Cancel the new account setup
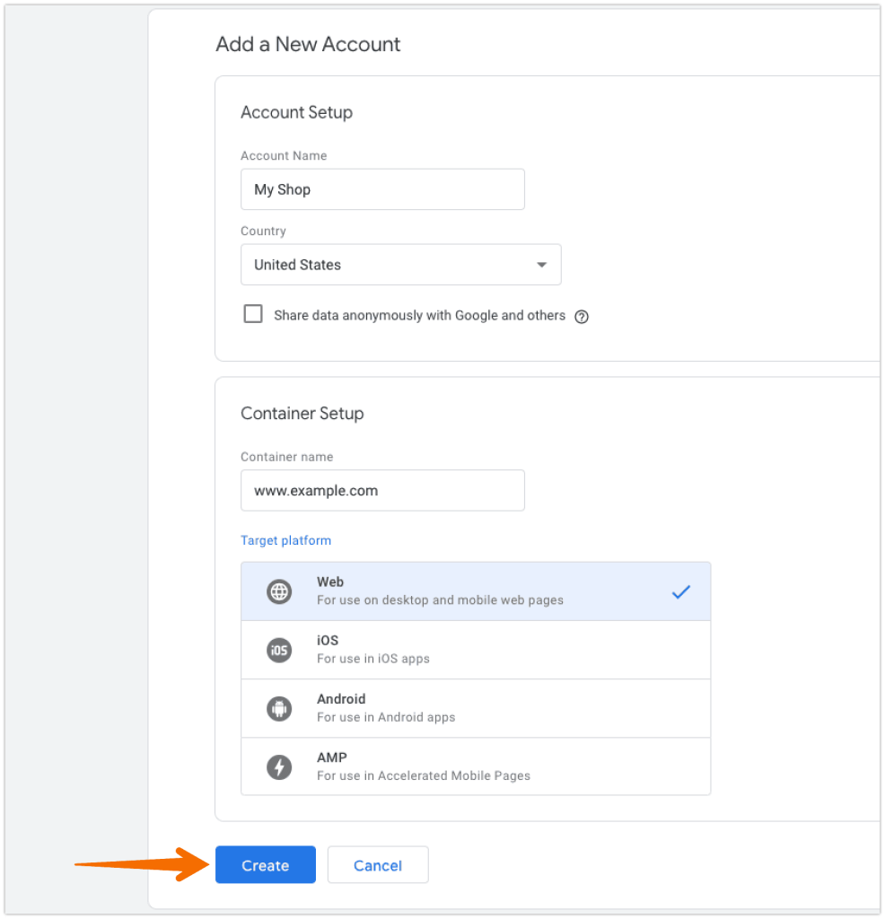The width and height of the screenshot is (885, 919). click(x=377, y=865)
